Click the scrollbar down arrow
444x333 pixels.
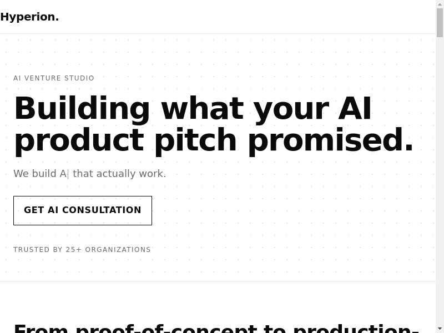click(440, 329)
